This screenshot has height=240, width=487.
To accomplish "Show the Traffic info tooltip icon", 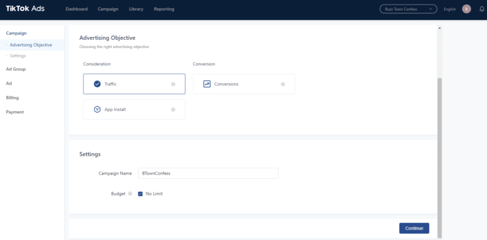I will click(x=173, y=84).
